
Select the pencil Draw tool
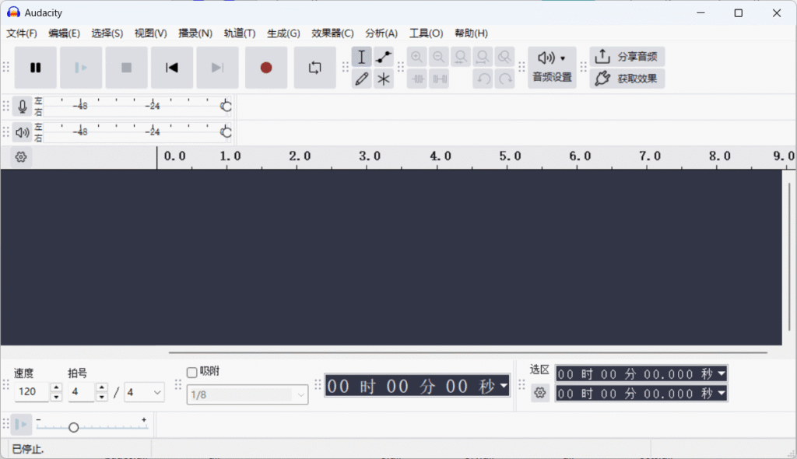361,79
